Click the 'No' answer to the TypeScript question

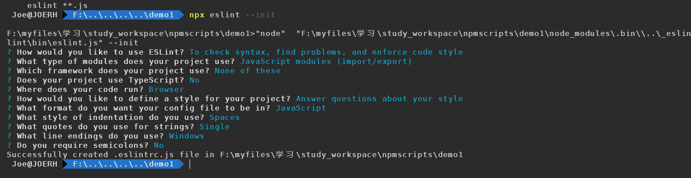[x=194, y=80]
